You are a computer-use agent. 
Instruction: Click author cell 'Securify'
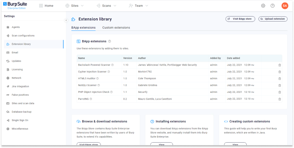coord(143,92)
